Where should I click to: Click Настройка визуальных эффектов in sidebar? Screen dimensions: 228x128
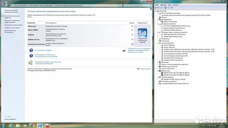[12, 17]
